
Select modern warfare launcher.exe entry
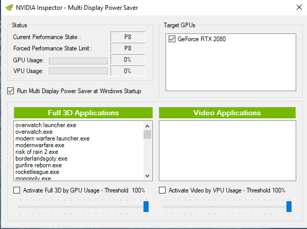(52, 138)
